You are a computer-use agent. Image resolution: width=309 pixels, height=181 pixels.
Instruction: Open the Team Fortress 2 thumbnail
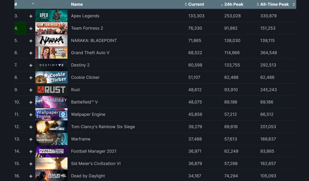point(51,28)
